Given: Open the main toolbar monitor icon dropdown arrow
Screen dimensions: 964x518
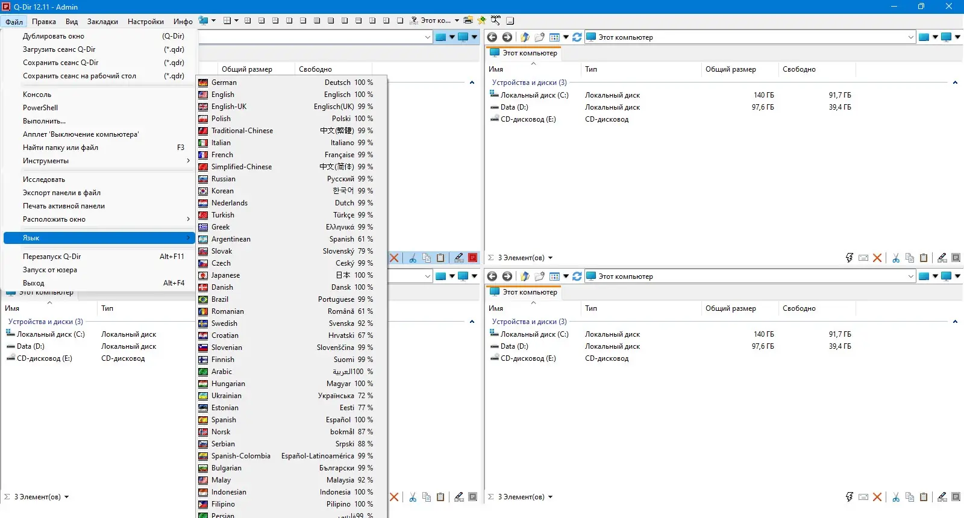Looking at the screenshot, I should [x=213, y=20].
